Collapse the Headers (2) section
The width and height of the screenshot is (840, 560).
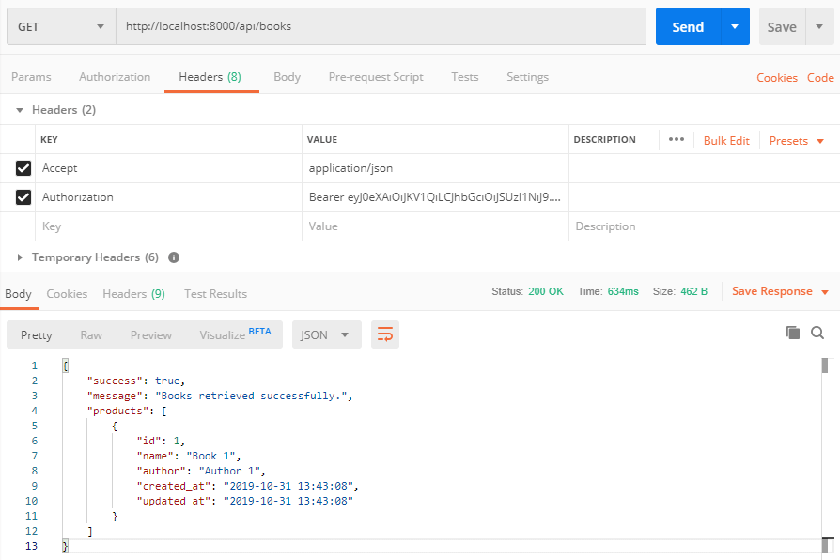tap(20, 110)
